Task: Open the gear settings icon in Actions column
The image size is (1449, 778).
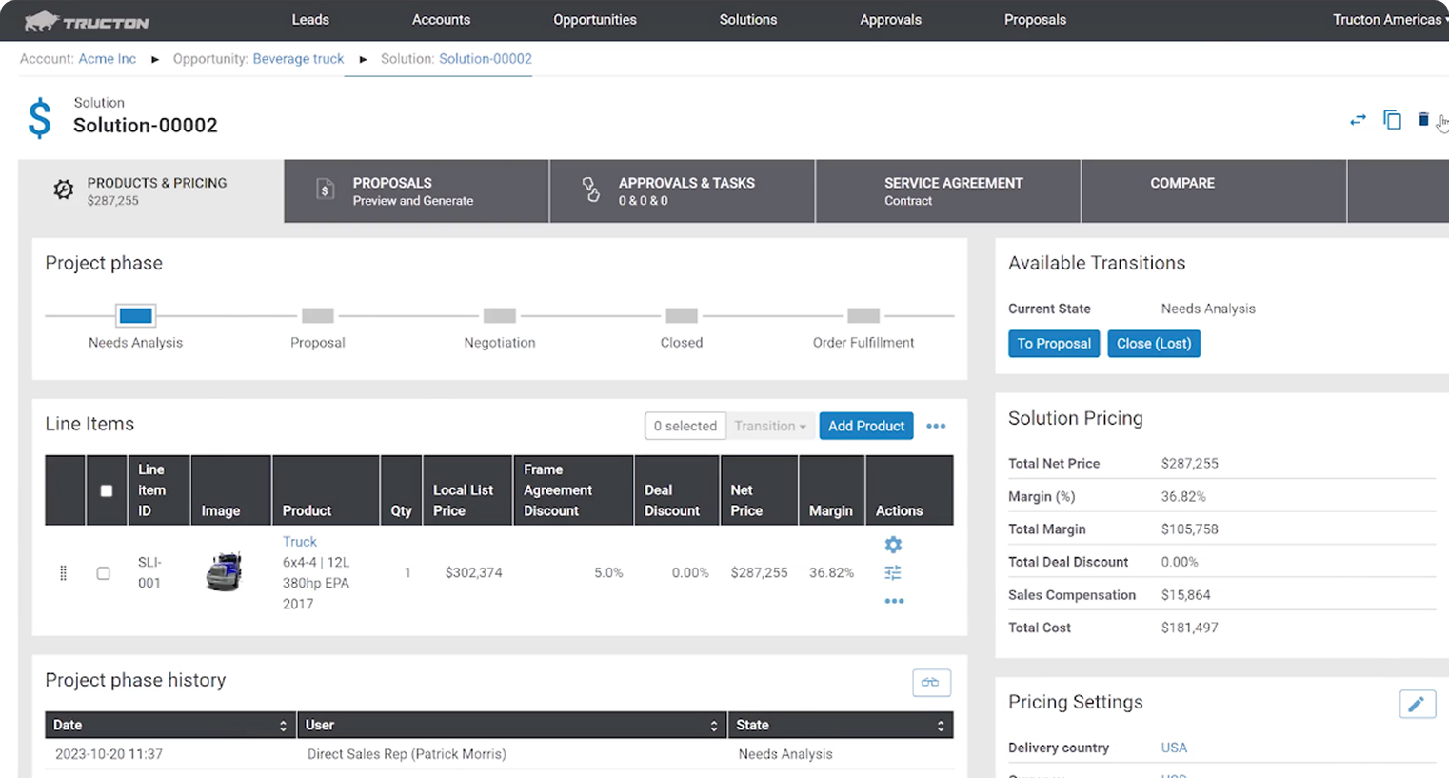Action: click(893, 545)
